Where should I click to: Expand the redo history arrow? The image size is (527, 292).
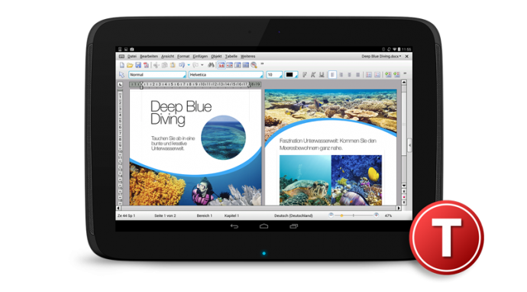pos(202,65)
